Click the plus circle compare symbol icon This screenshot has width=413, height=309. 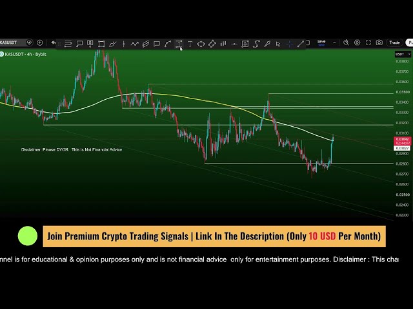tap(40, 42)
